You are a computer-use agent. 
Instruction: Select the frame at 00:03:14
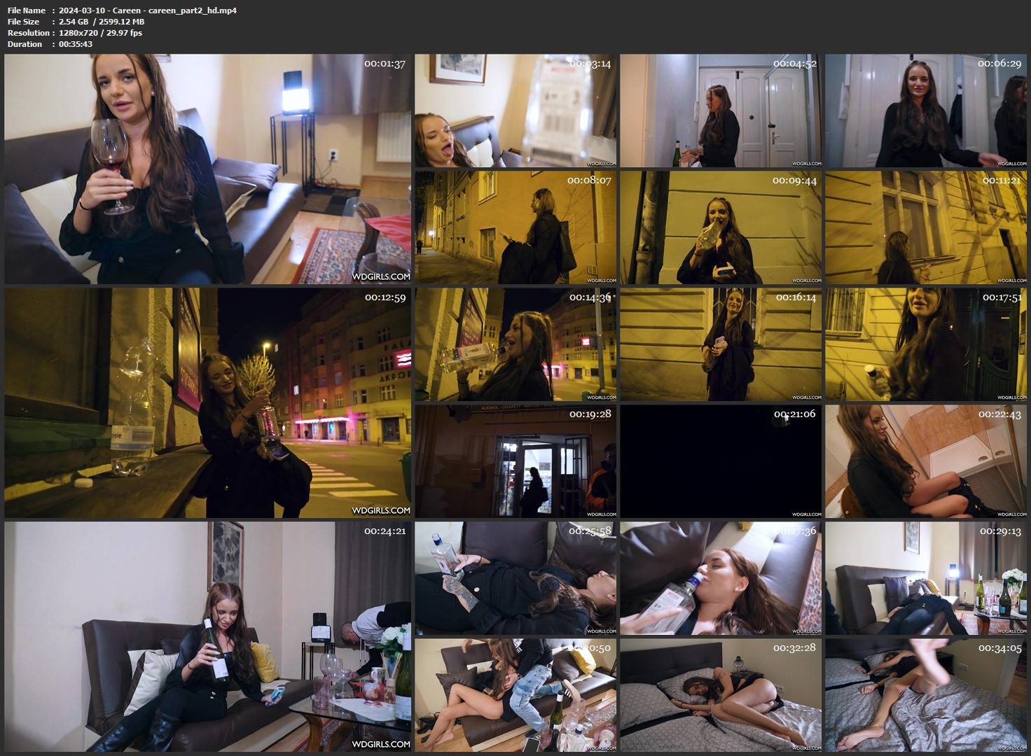(x=515, y=111)
